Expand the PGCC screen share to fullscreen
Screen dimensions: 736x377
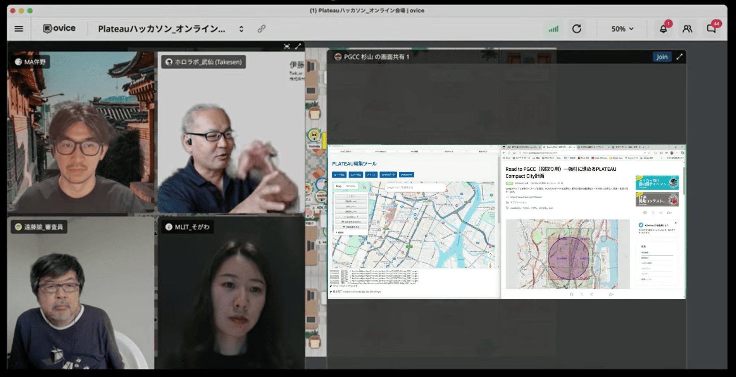679,57
